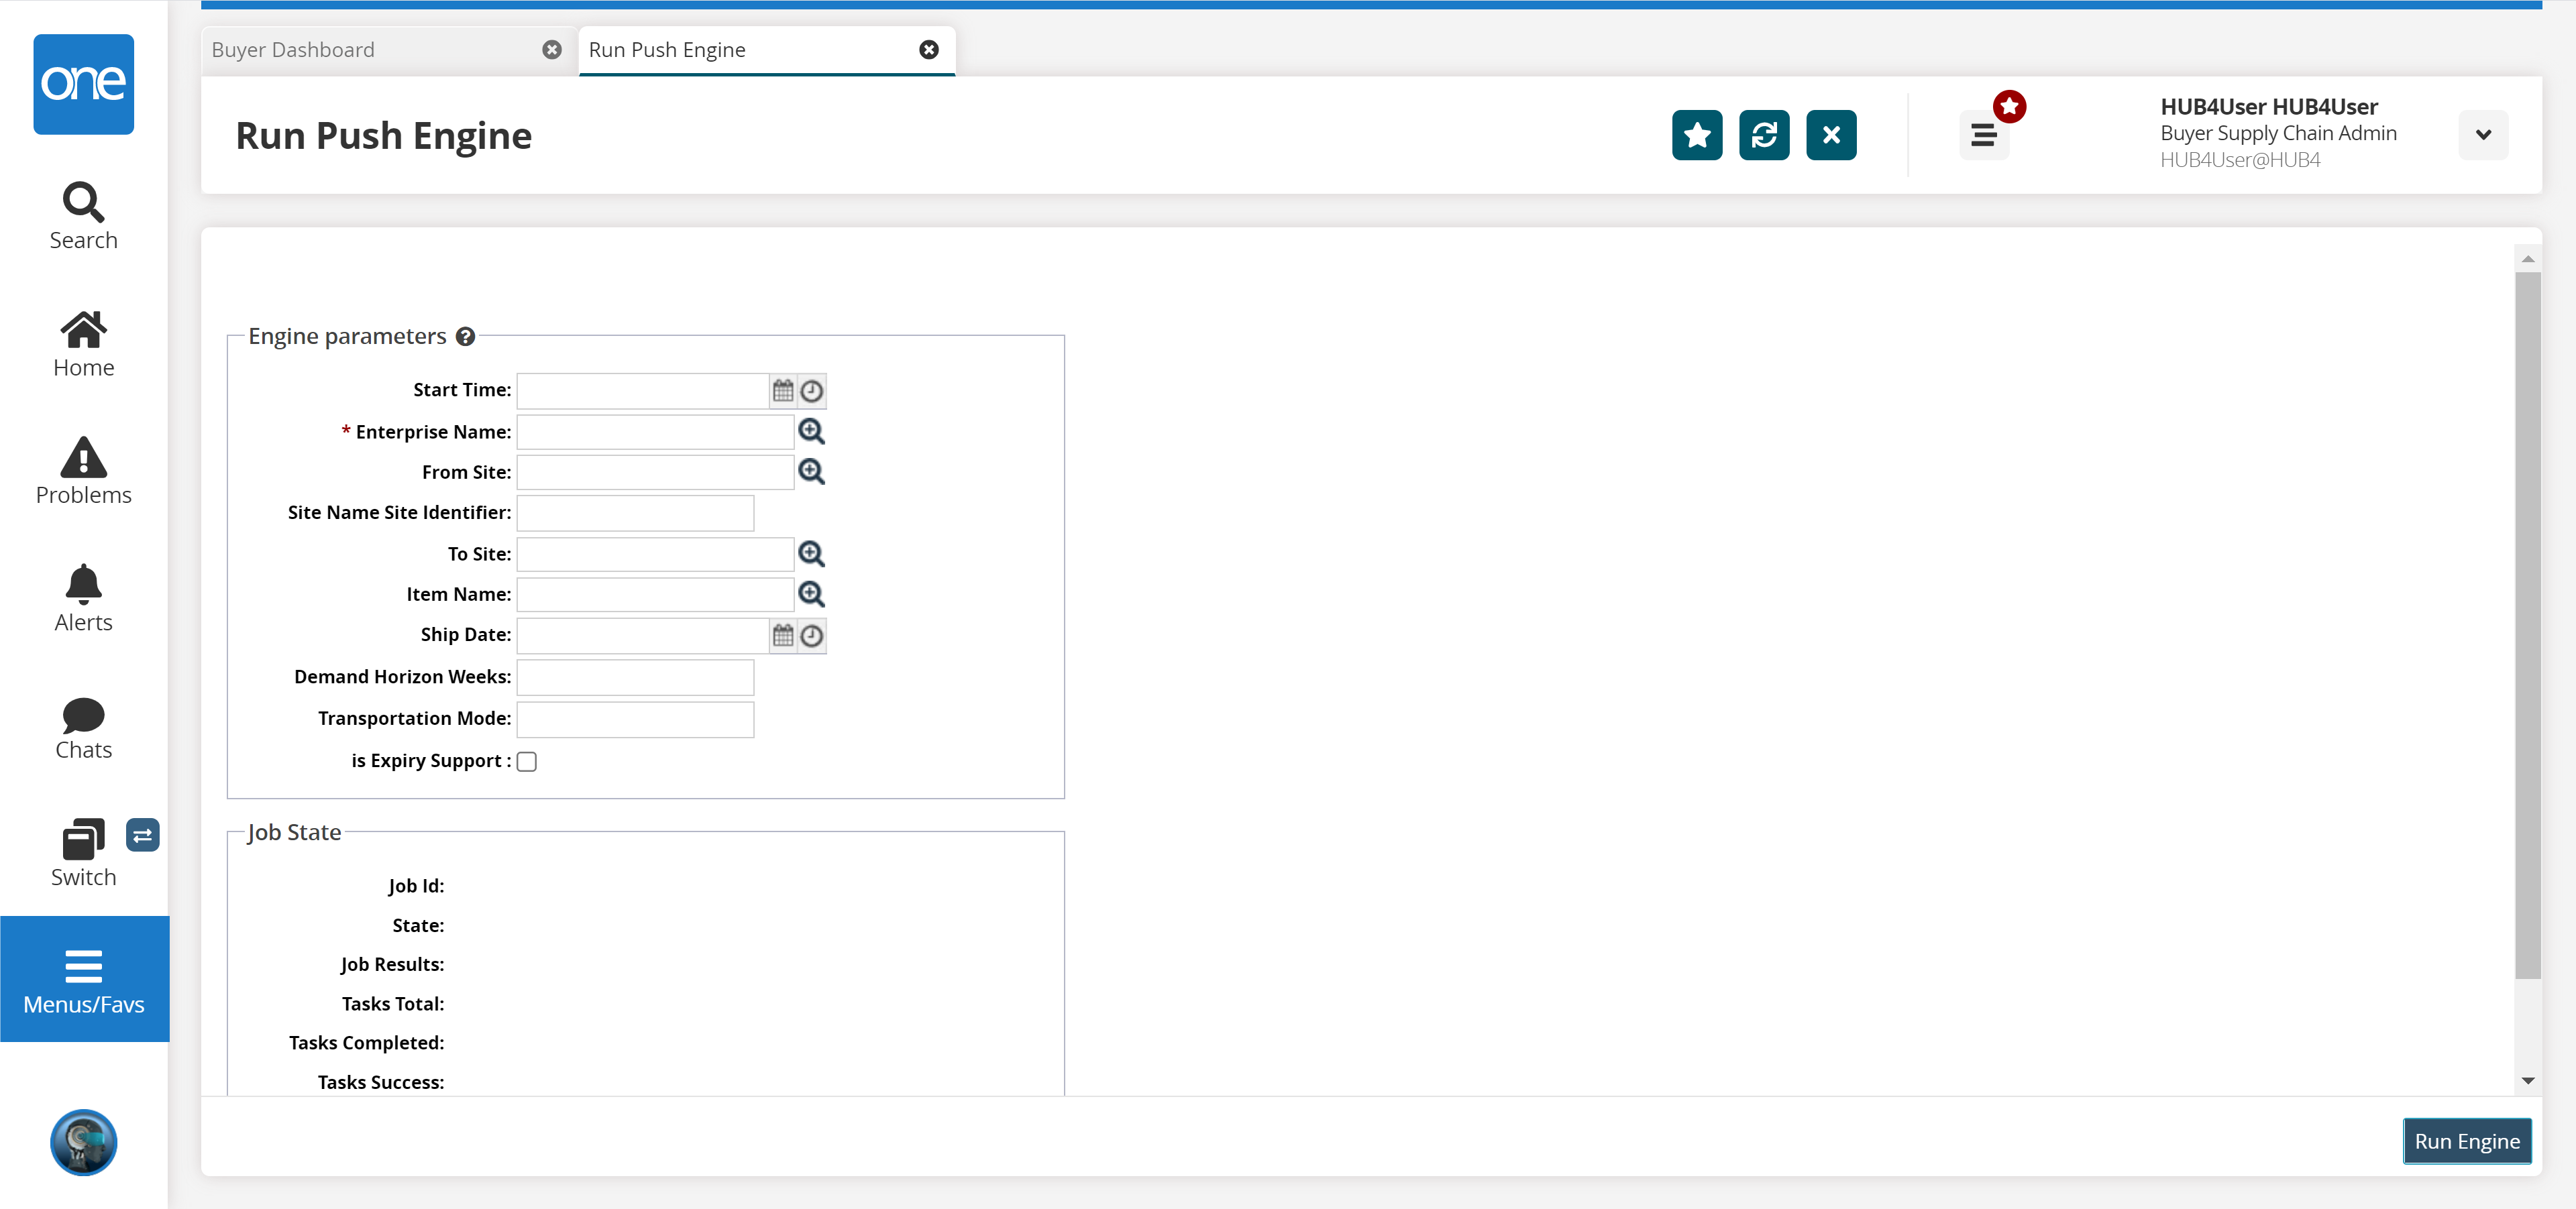Open the Problems warning icon
Viewport: 2576px width, 1209px height.
[x=83, y=471]
